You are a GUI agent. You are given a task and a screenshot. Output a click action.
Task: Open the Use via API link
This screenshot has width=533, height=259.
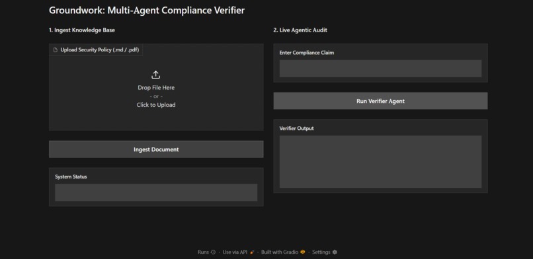(x=238, y=252)
